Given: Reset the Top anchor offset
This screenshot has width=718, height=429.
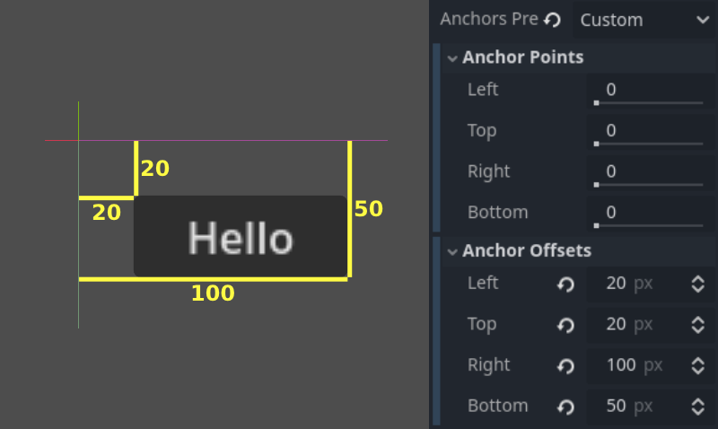Looking at the screenshot, I should click(x=565, y=325).
